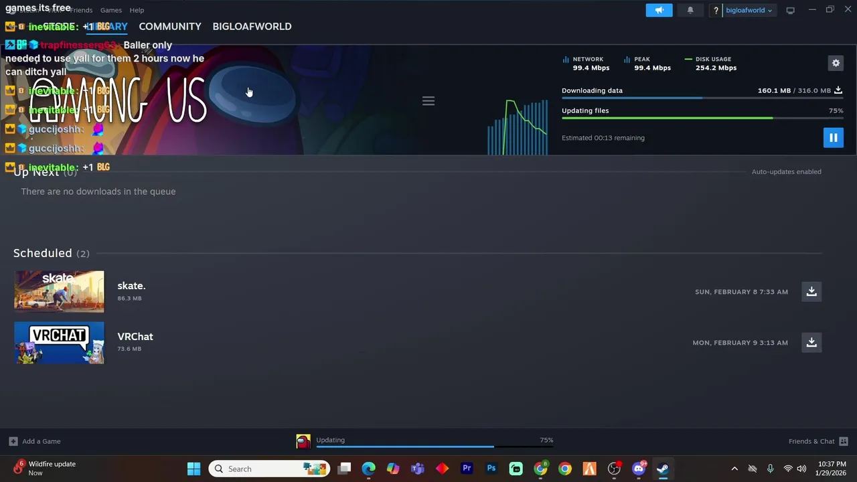Open Adobe Photoshop from taskbar
The height and width of the screenshot is (482, 857).
491,469
